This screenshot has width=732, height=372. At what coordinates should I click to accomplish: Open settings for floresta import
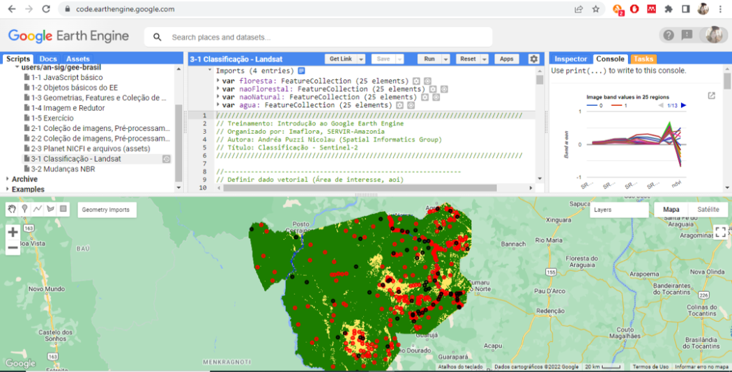pyautogui.click(x=416, y=81)
